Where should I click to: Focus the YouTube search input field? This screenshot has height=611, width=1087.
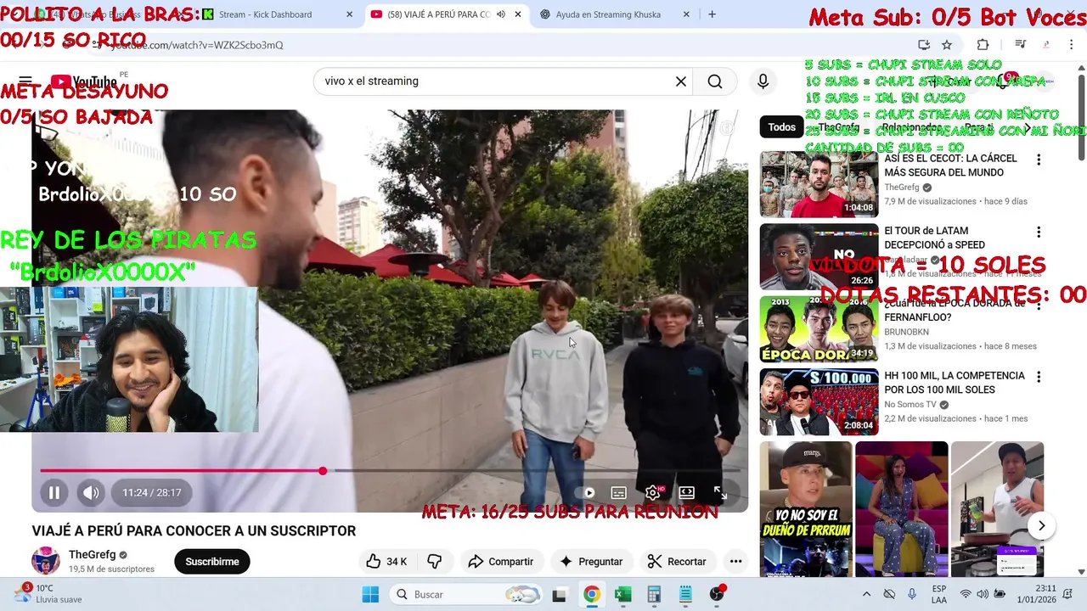[497, 81]
